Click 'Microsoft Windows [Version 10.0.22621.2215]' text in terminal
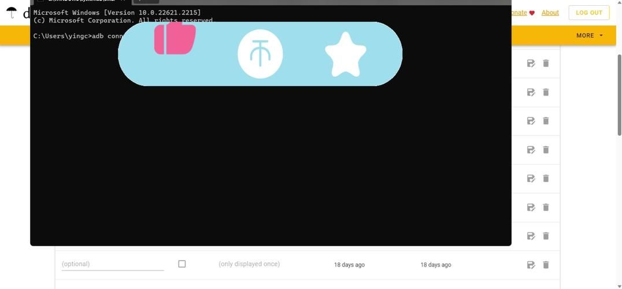The height and width of the screenshot is (289, 622). (117, 13)
